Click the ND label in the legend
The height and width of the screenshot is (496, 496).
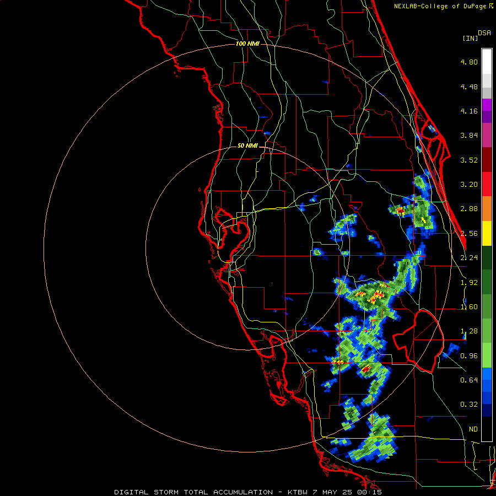coord(473,429)
